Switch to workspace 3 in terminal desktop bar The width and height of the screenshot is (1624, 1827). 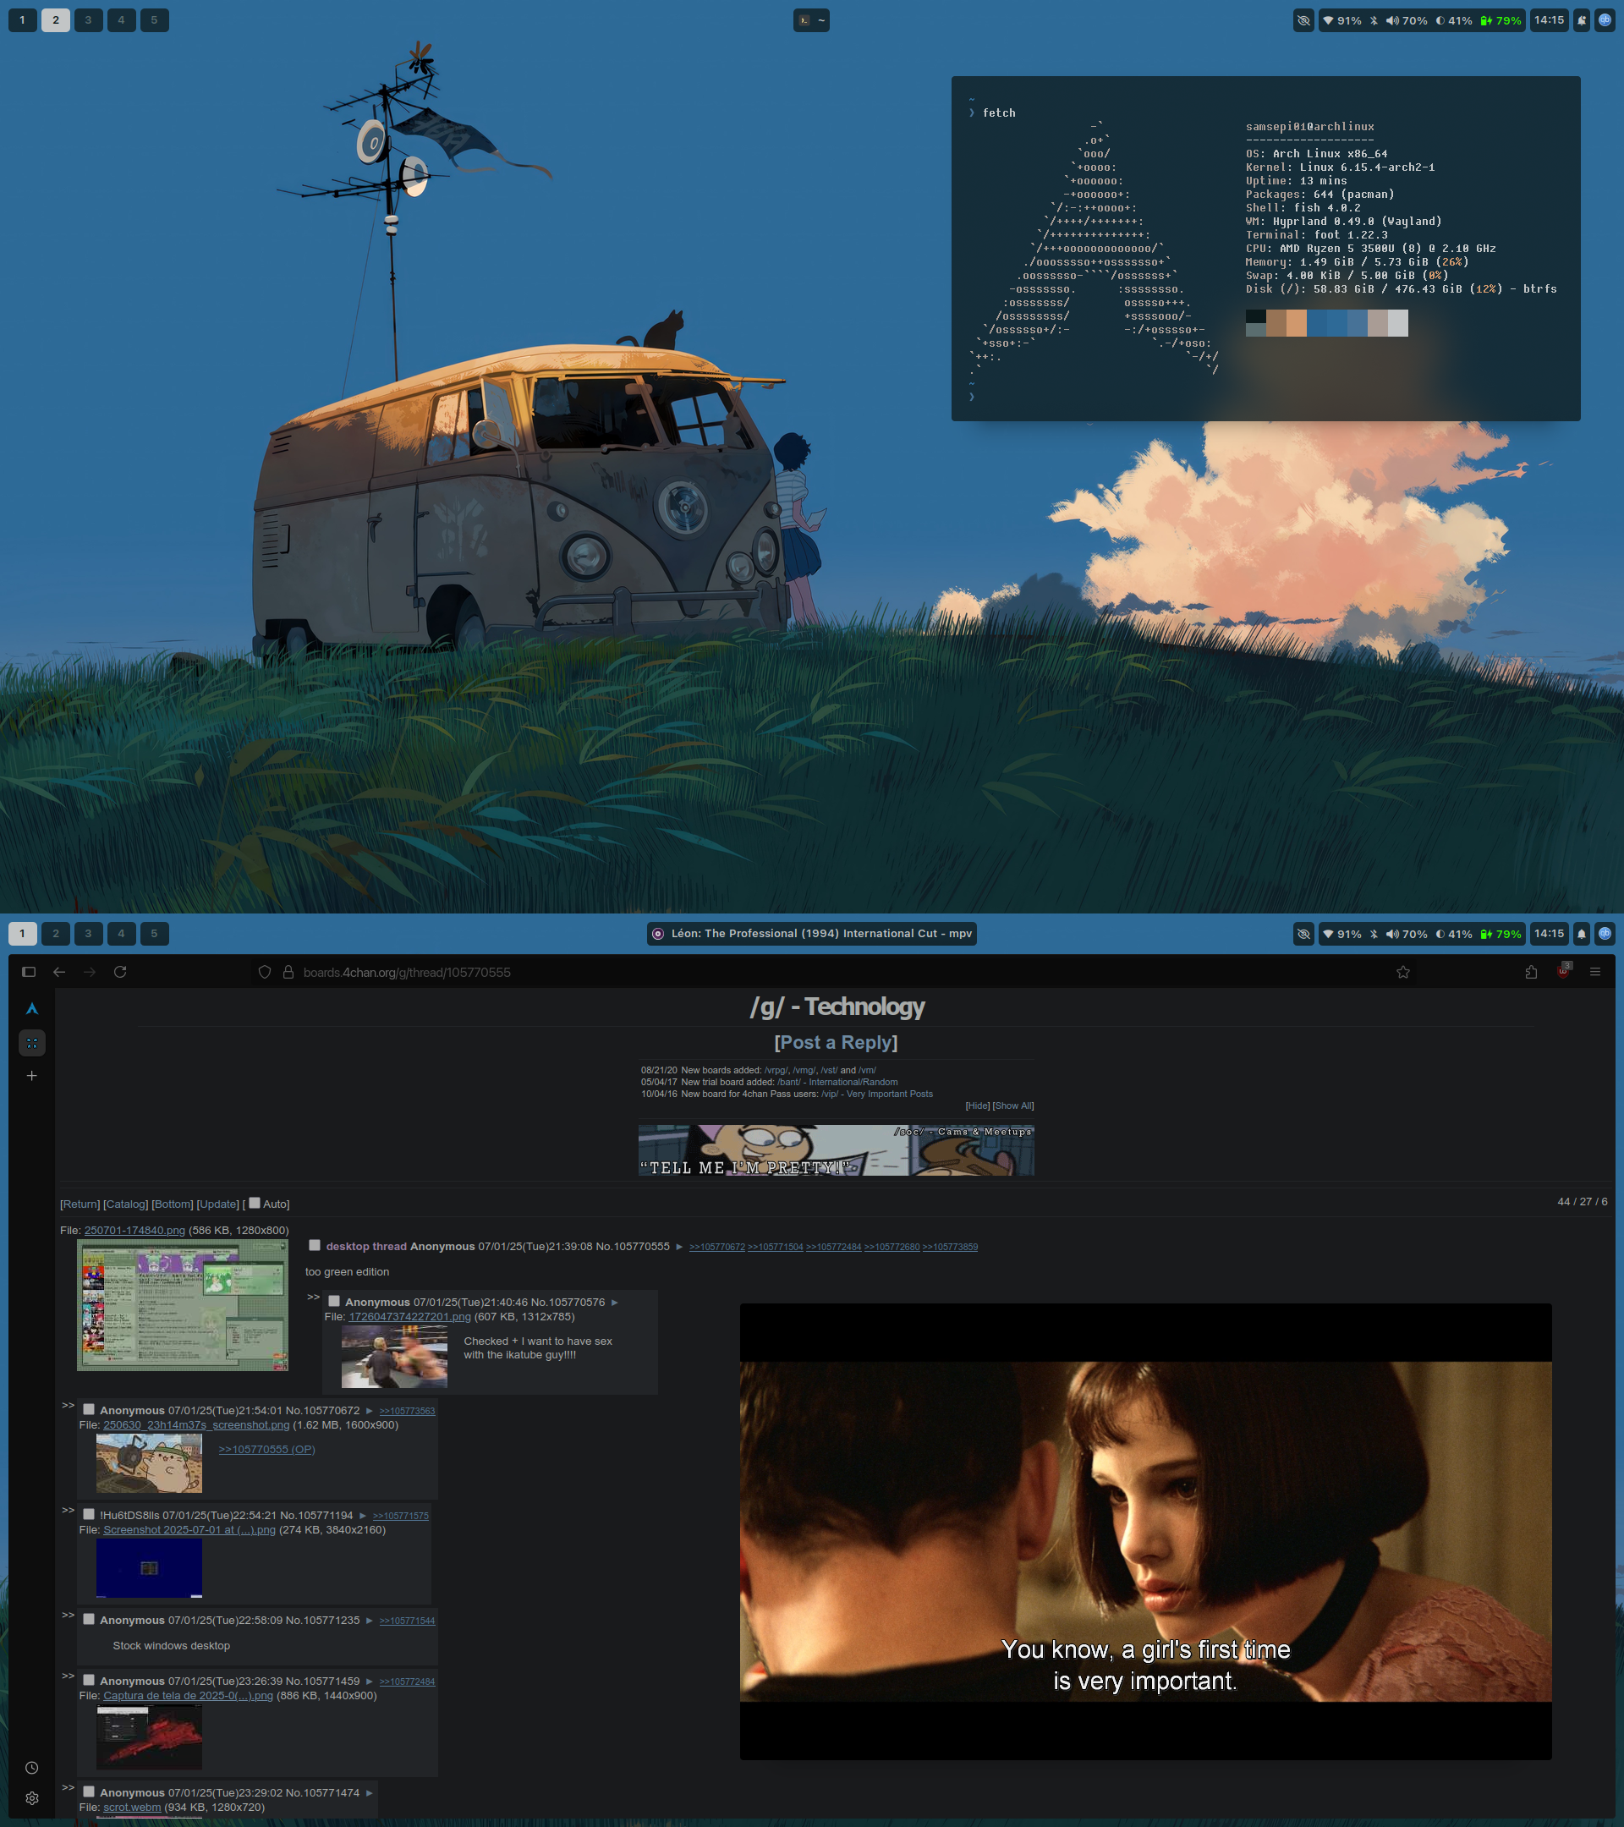point(89,20)
